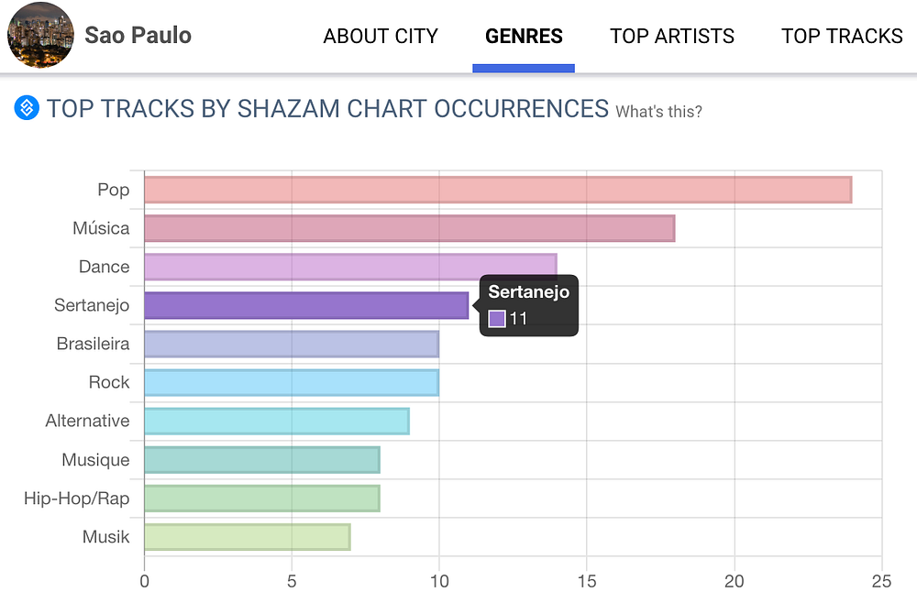The width and height of the screenshot is (917, 603).
Task: Select the Brasileira genre bar
Action: 292,344
